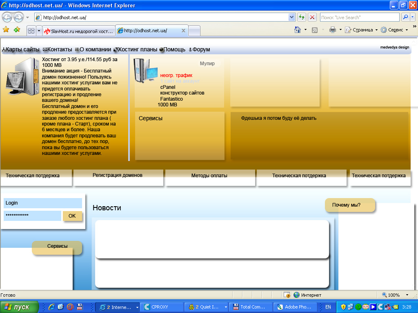Launch Total Commander floppy Quick Launch icon
418x313 pixels.
pos(80,307)
